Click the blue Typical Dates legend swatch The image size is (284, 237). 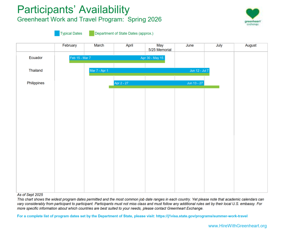point(57,33)
